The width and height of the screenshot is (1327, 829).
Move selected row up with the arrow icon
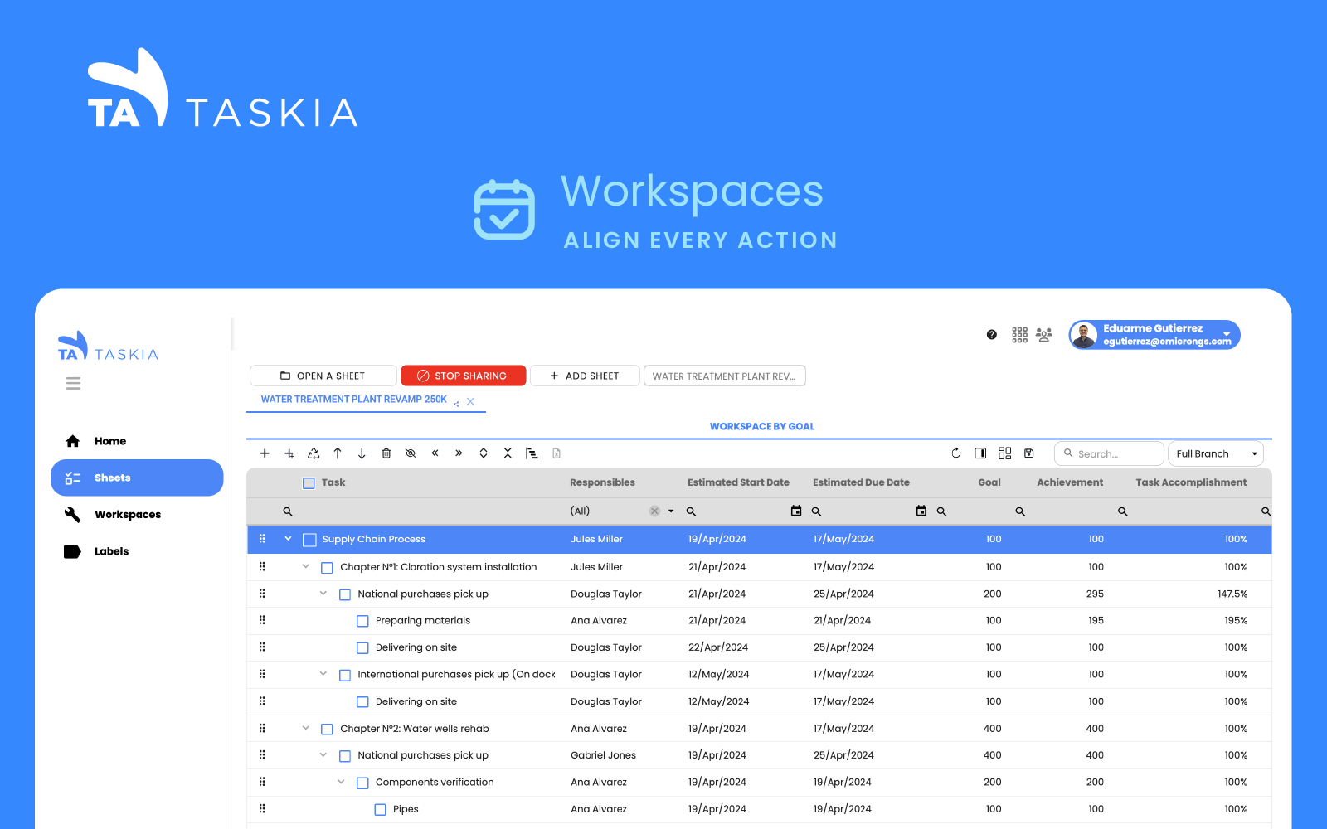click(338, 453)
